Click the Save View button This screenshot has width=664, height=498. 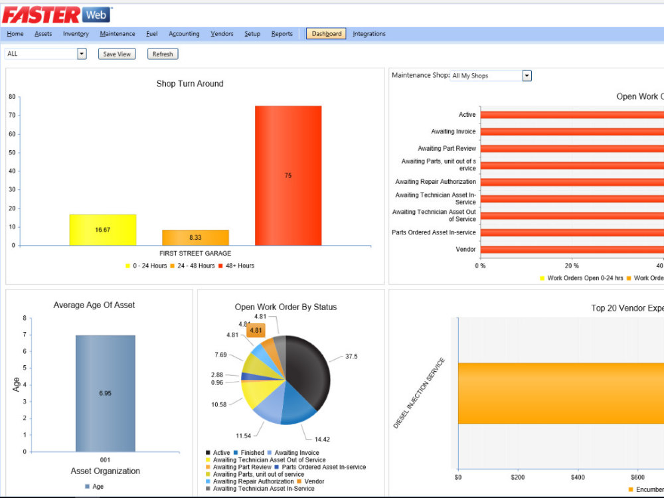[x=117, y=54]
